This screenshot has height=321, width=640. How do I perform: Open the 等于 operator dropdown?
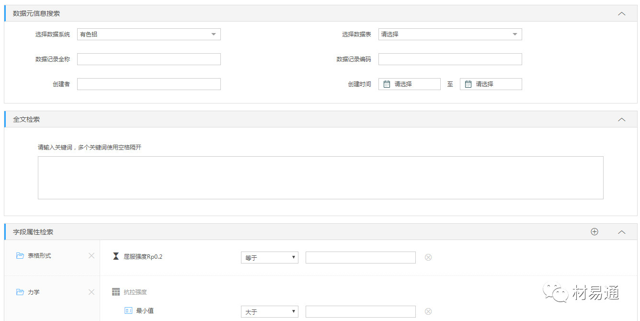point(269,258)
